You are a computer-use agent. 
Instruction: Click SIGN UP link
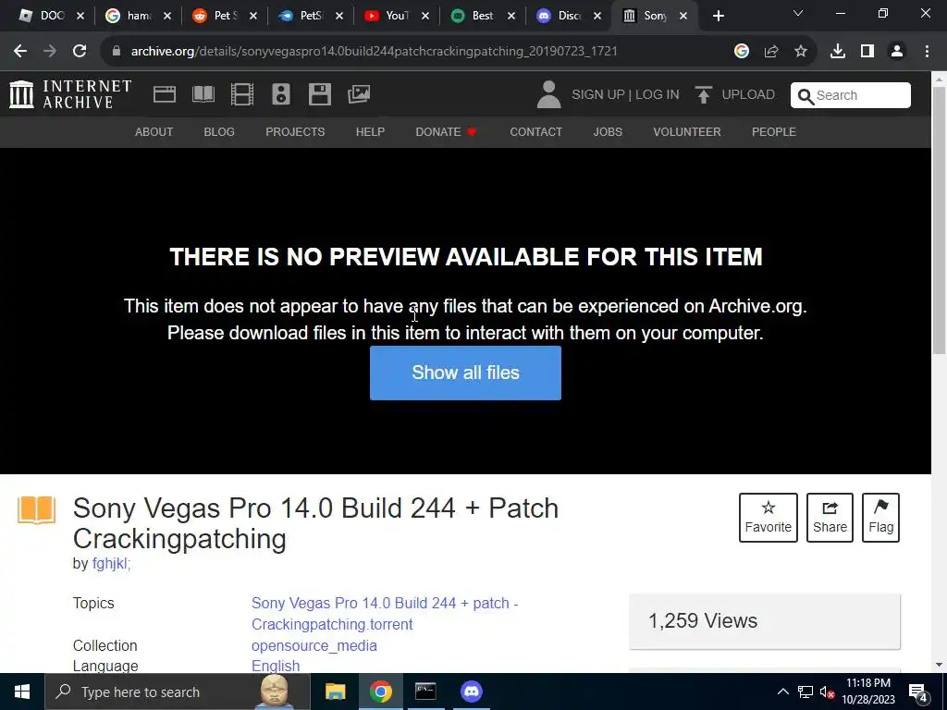pos(598,95)
